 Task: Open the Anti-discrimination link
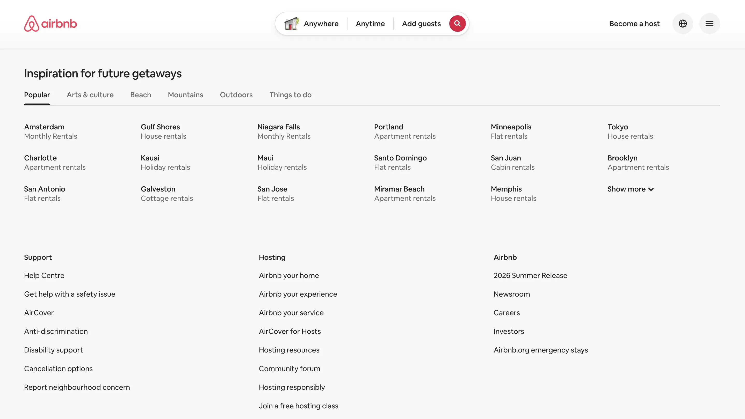tap(56, 332)
